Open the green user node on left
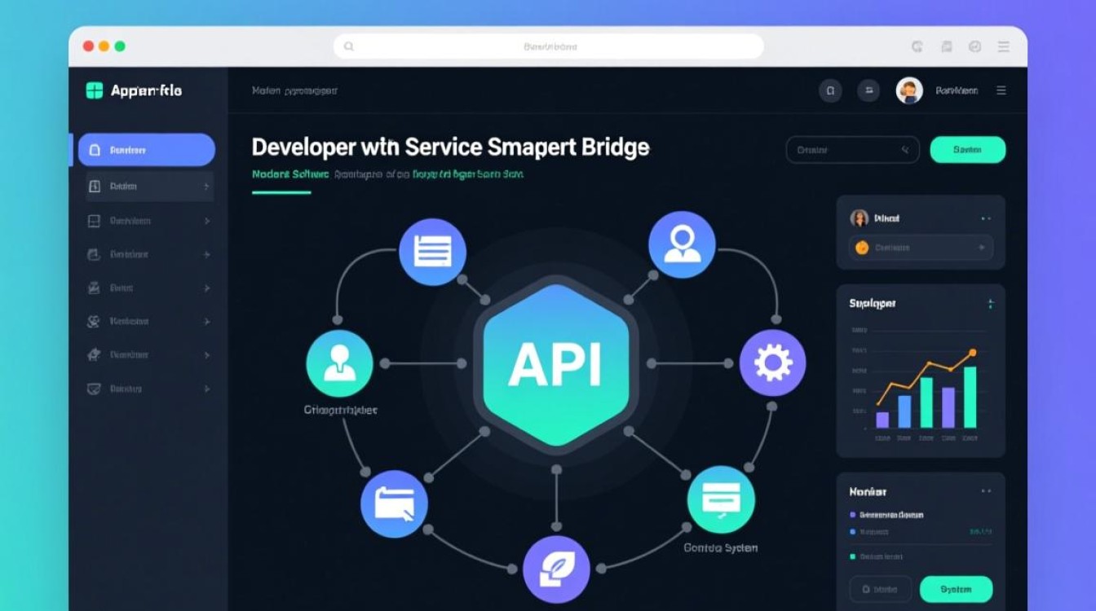 pyautogui.click(x=339, y=363)
